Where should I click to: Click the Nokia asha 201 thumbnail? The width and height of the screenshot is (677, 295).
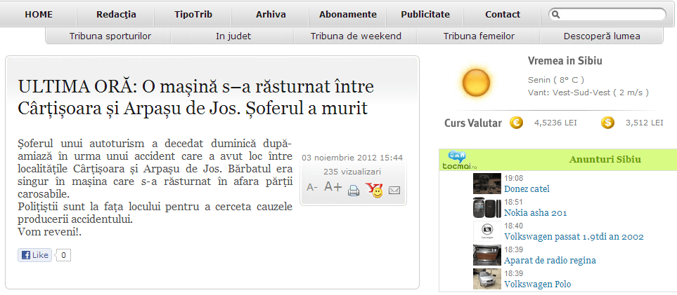click(486, 208)
